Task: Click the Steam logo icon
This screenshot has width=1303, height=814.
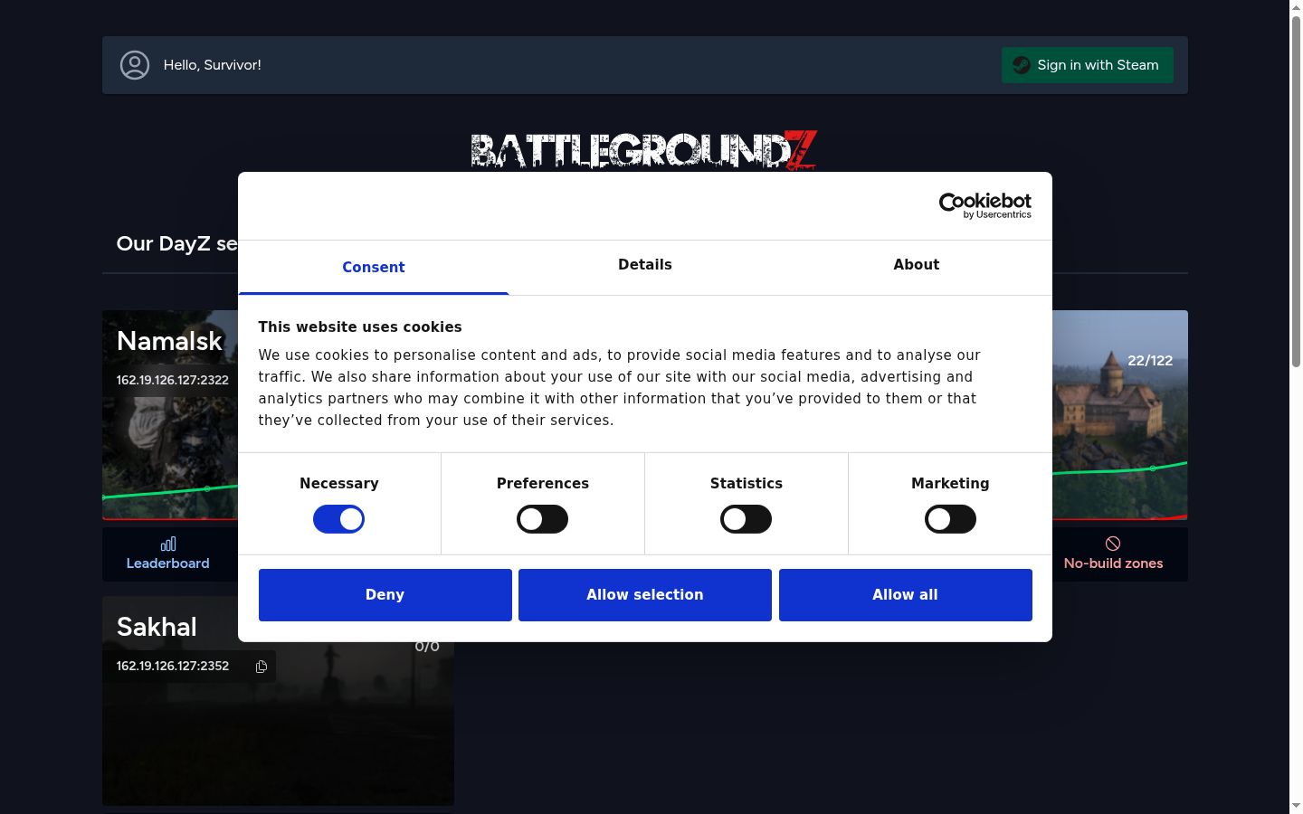Action: pos(1022,65)
